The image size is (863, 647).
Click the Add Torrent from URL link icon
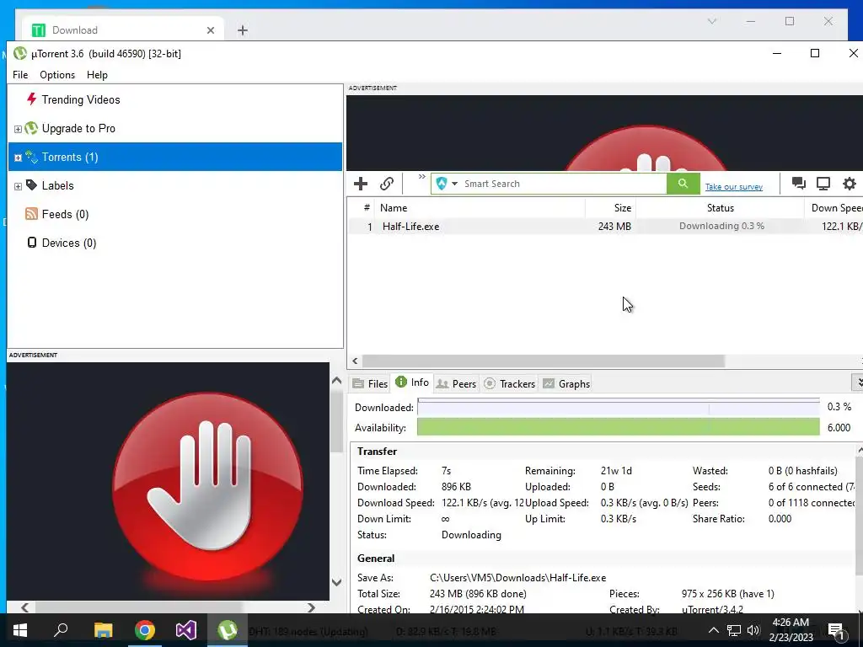pos(387,183)
